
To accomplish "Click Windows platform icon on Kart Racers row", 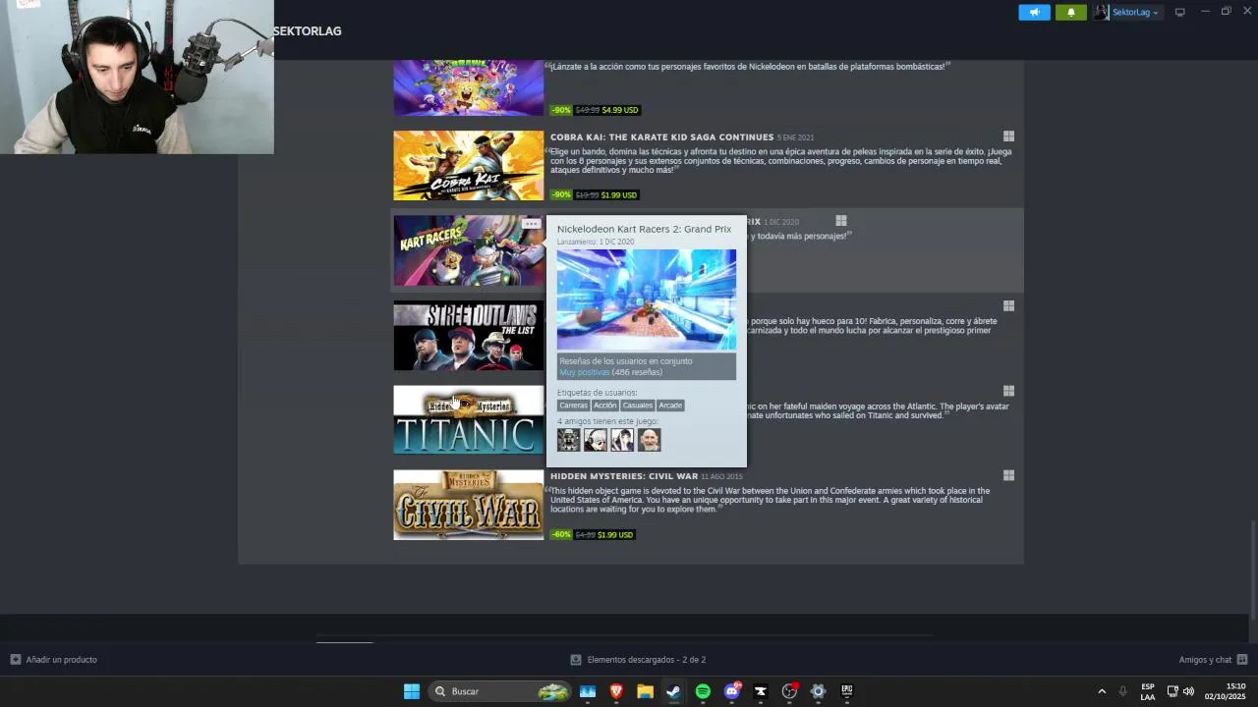I will [840, 221].
